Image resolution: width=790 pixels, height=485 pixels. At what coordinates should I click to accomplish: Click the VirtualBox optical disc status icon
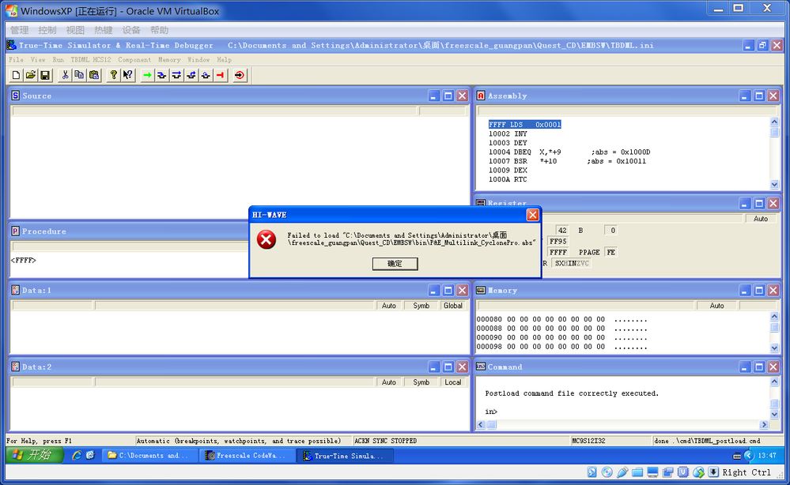[607, 472]
